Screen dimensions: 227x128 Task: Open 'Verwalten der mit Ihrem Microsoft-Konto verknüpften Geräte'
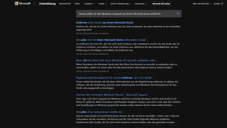click(111, 40)
